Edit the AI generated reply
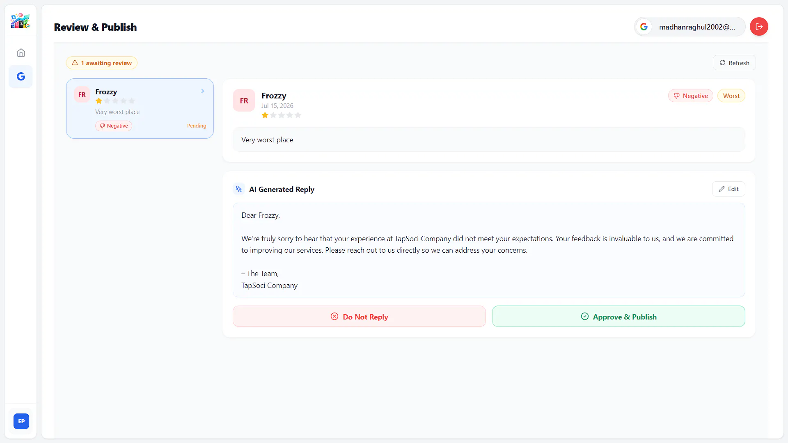Viewport: 788px width, 443px height. pyautogui.click(x=728, y=189)
